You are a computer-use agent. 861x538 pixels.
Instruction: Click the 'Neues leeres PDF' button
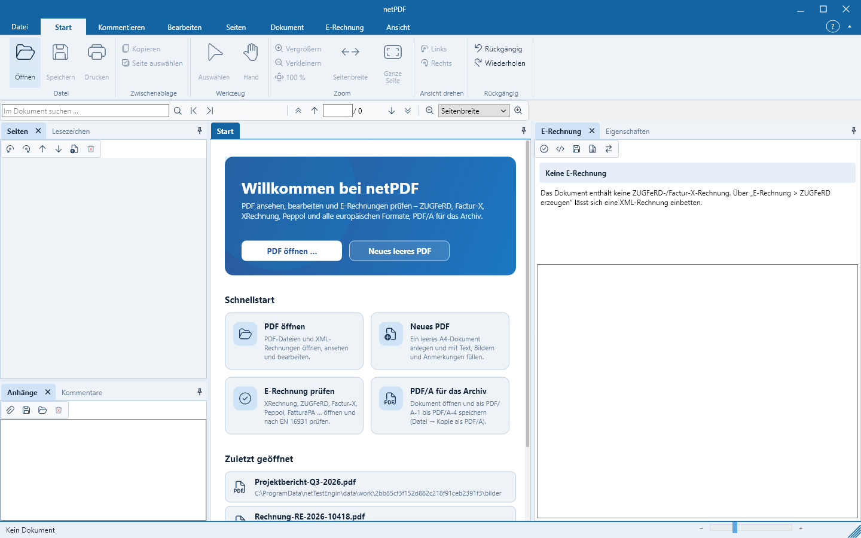point(399,251)
